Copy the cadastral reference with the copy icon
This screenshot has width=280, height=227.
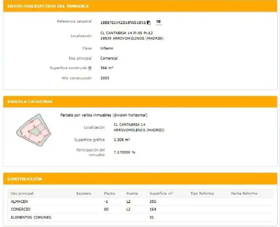(x=149, y=22)
